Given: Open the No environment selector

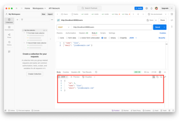Looking at the screenshot, I should pos(157,14).
